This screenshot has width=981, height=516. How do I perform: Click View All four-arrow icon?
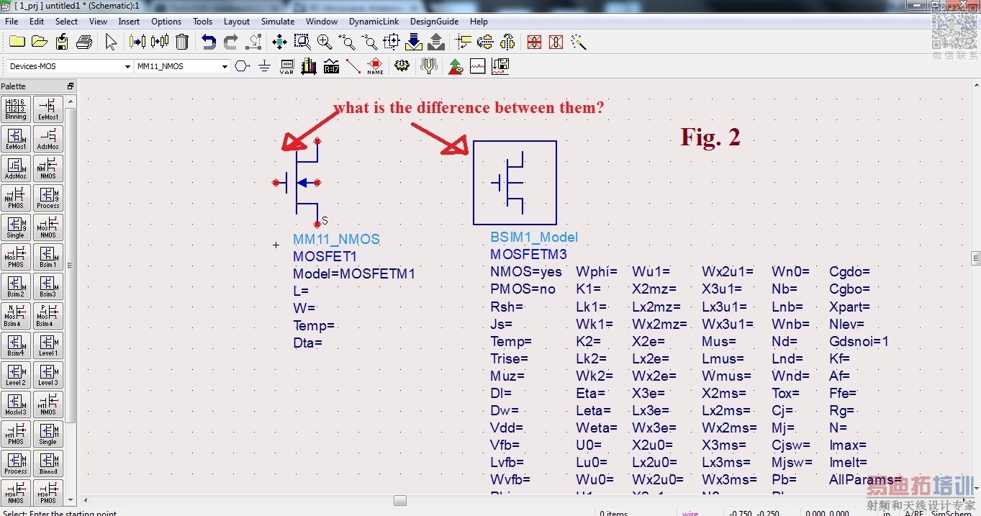coord(279,42)
